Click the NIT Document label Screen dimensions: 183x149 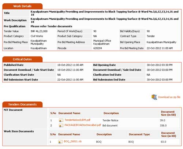[x=13, y=110]
